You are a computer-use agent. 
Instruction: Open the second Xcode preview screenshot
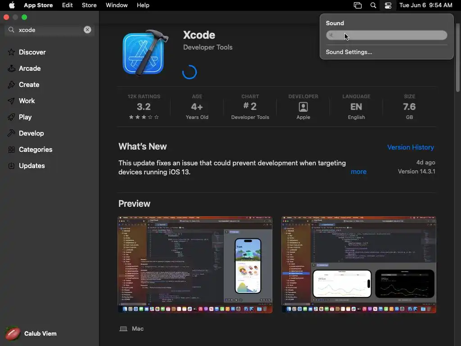[359, 264]
